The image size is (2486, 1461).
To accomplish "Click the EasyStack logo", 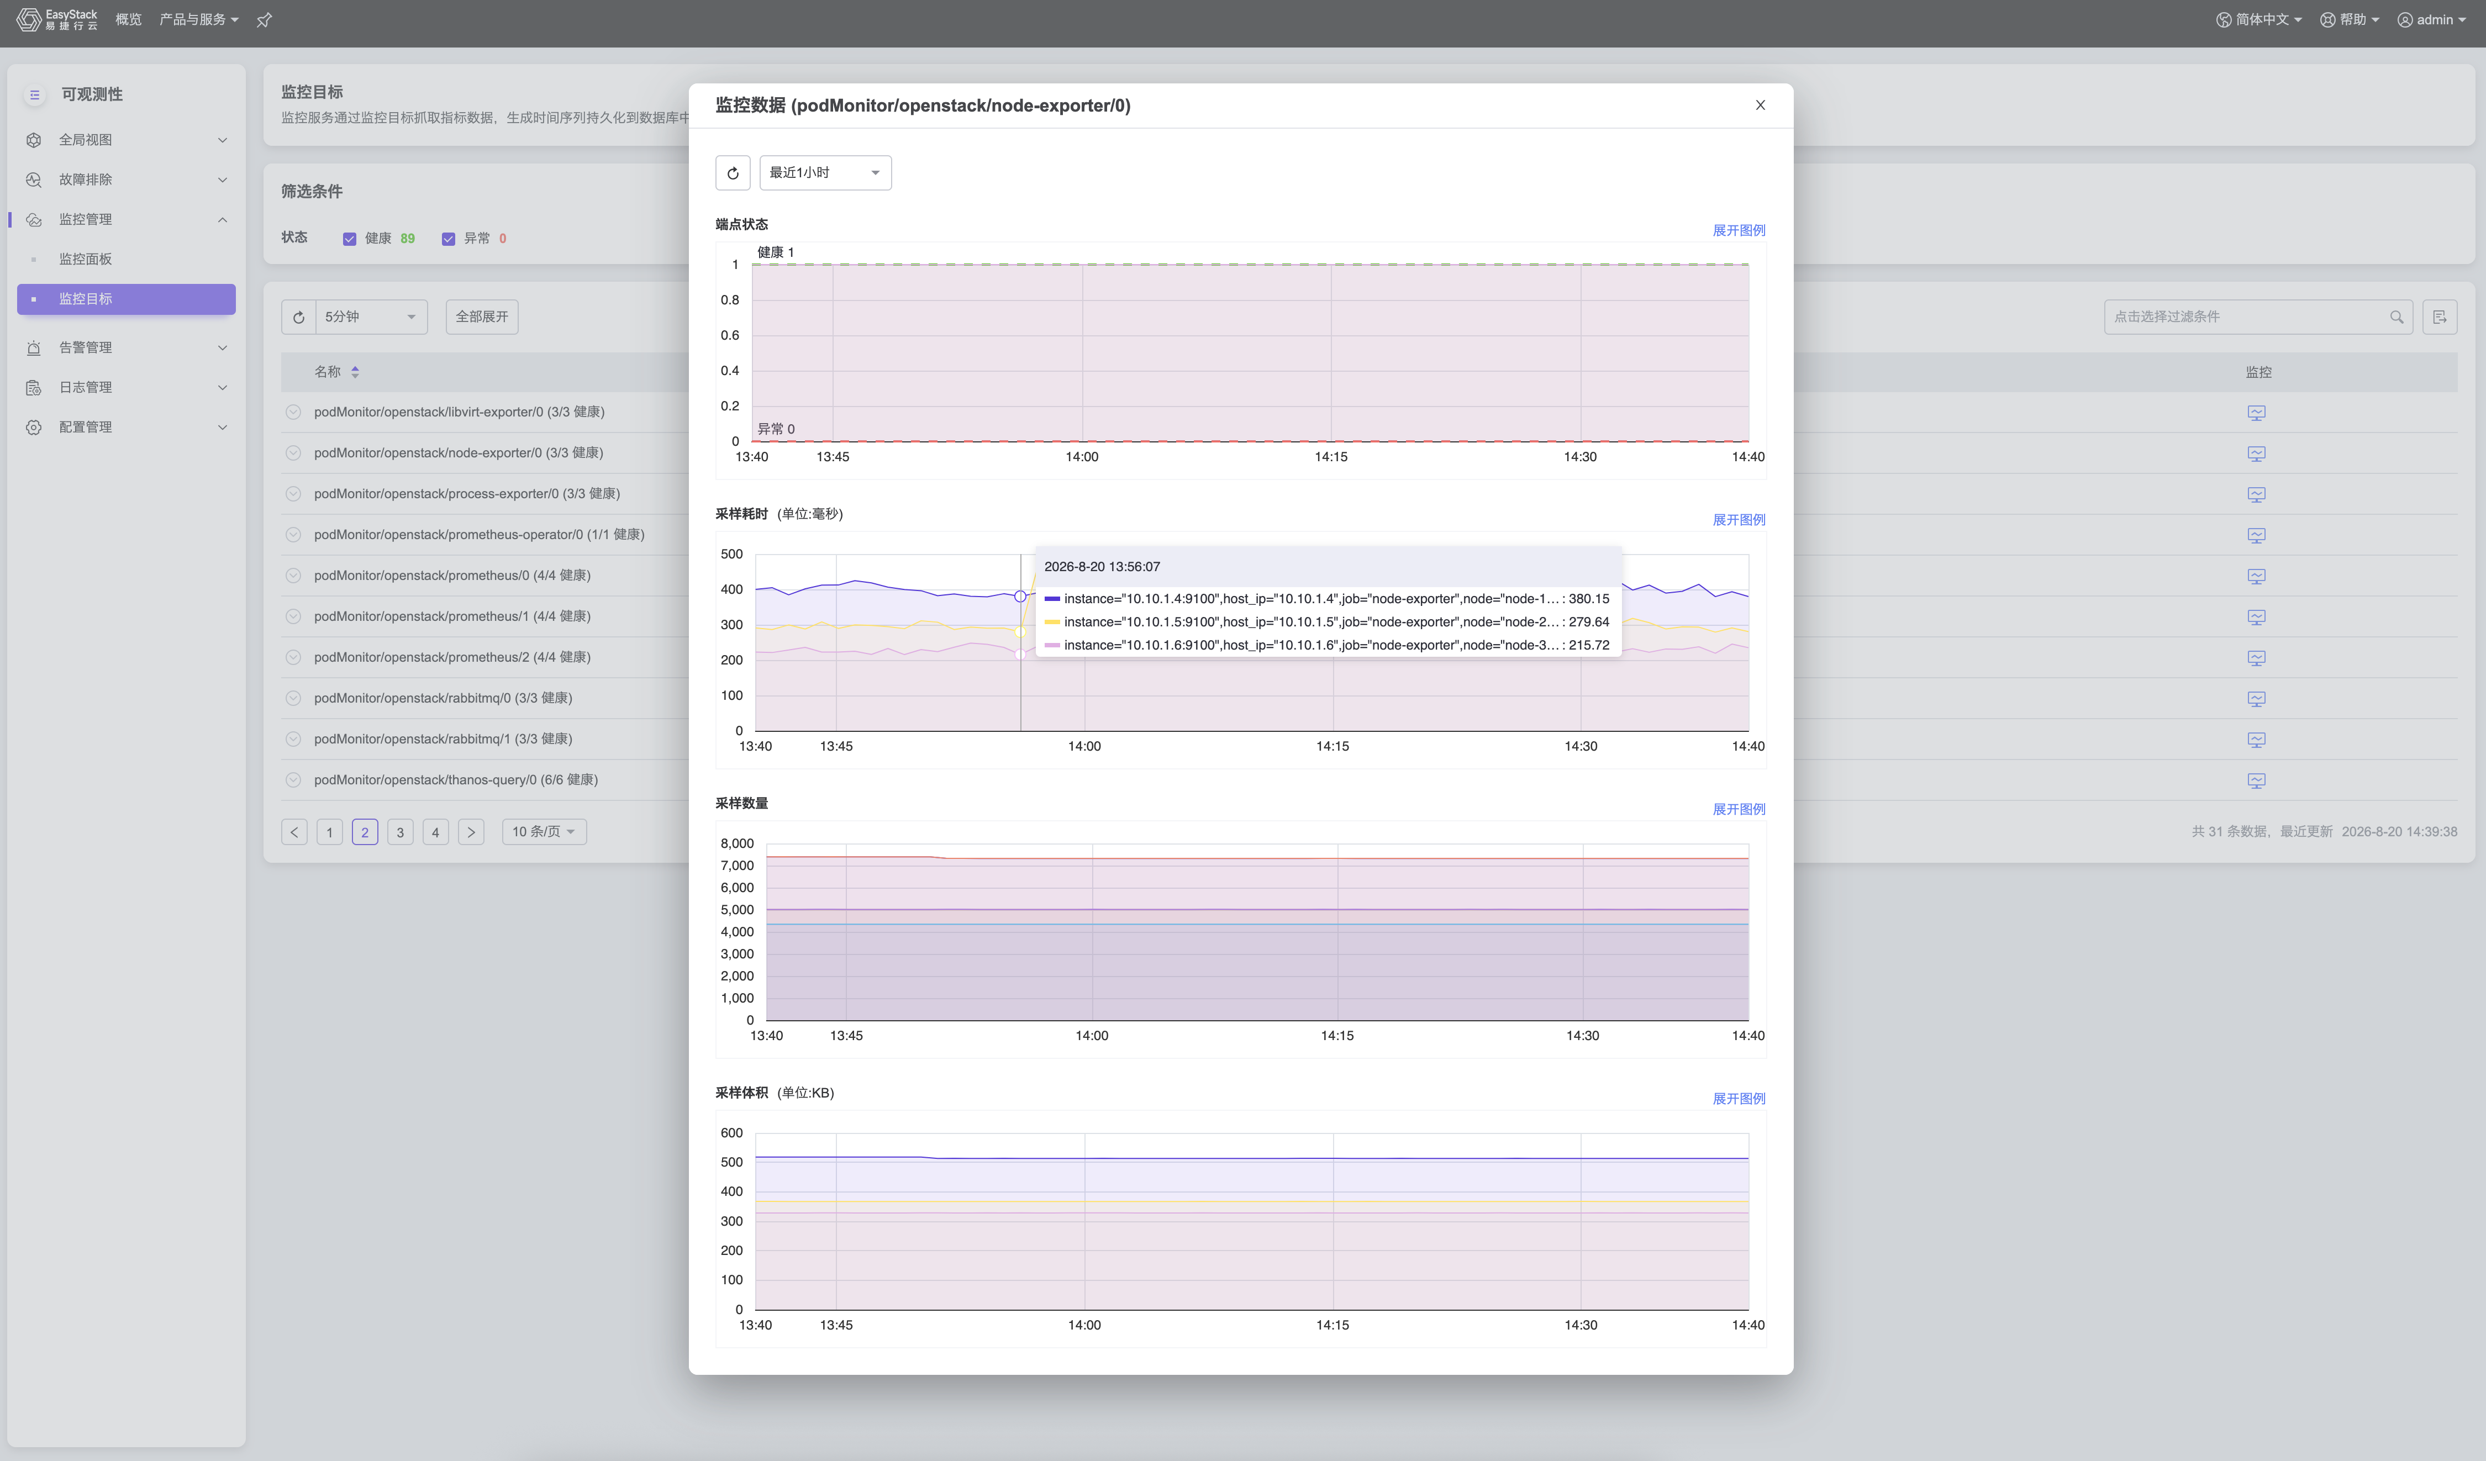I will (57, 20).
